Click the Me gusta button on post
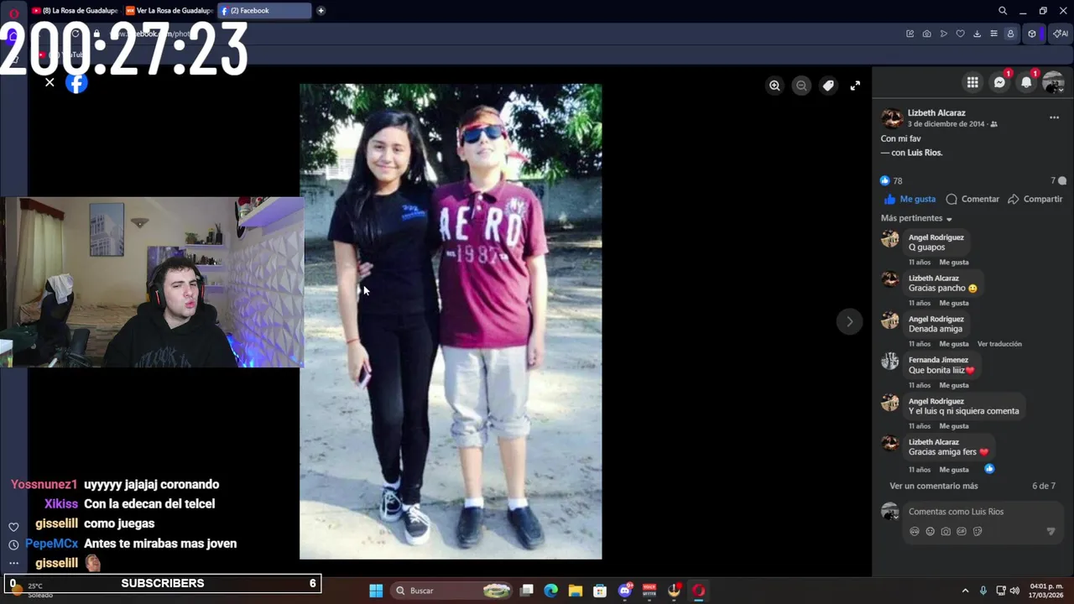1074x604 pixels. click(x=909, y=199)
